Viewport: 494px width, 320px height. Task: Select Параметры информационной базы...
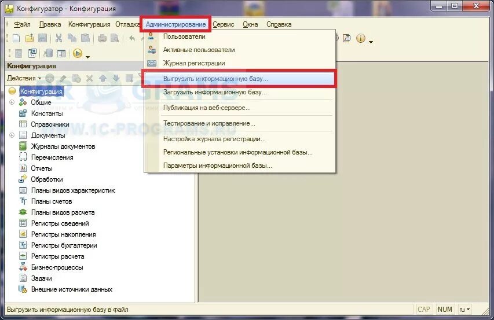[240, 165]
